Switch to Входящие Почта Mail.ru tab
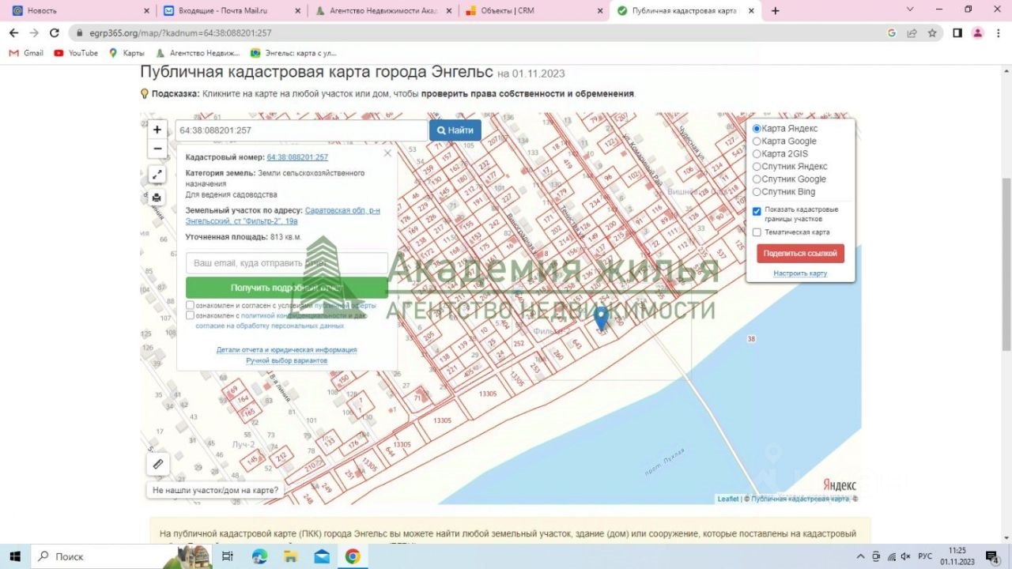The width and height of the screenshot is (1012, 569). 232,11
